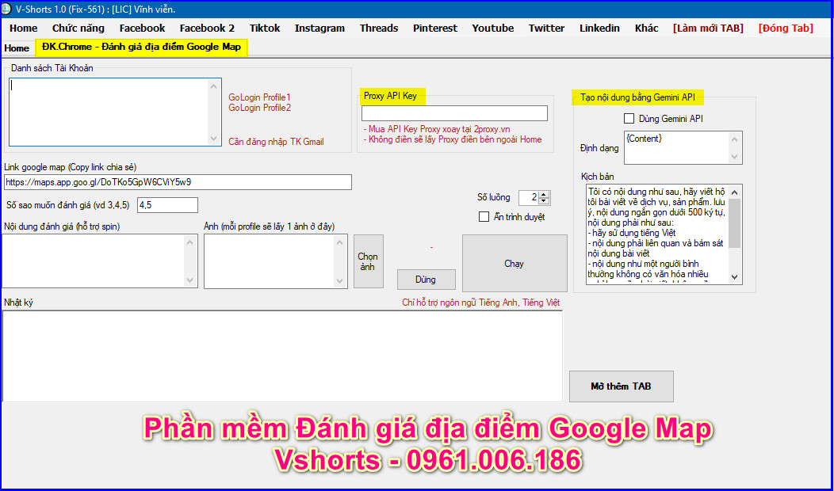Click scroll up arrow in Định dạng box
The height and width of the screenshot is (491, 834).
click(x=735, y=139)
